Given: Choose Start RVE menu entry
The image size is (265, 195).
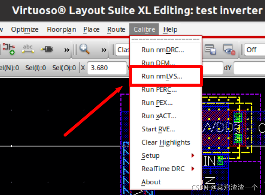Looking at the screenshot, I should click(166, 129).
